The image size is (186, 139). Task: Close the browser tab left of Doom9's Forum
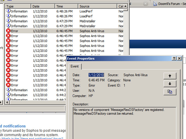pos(146,4)
